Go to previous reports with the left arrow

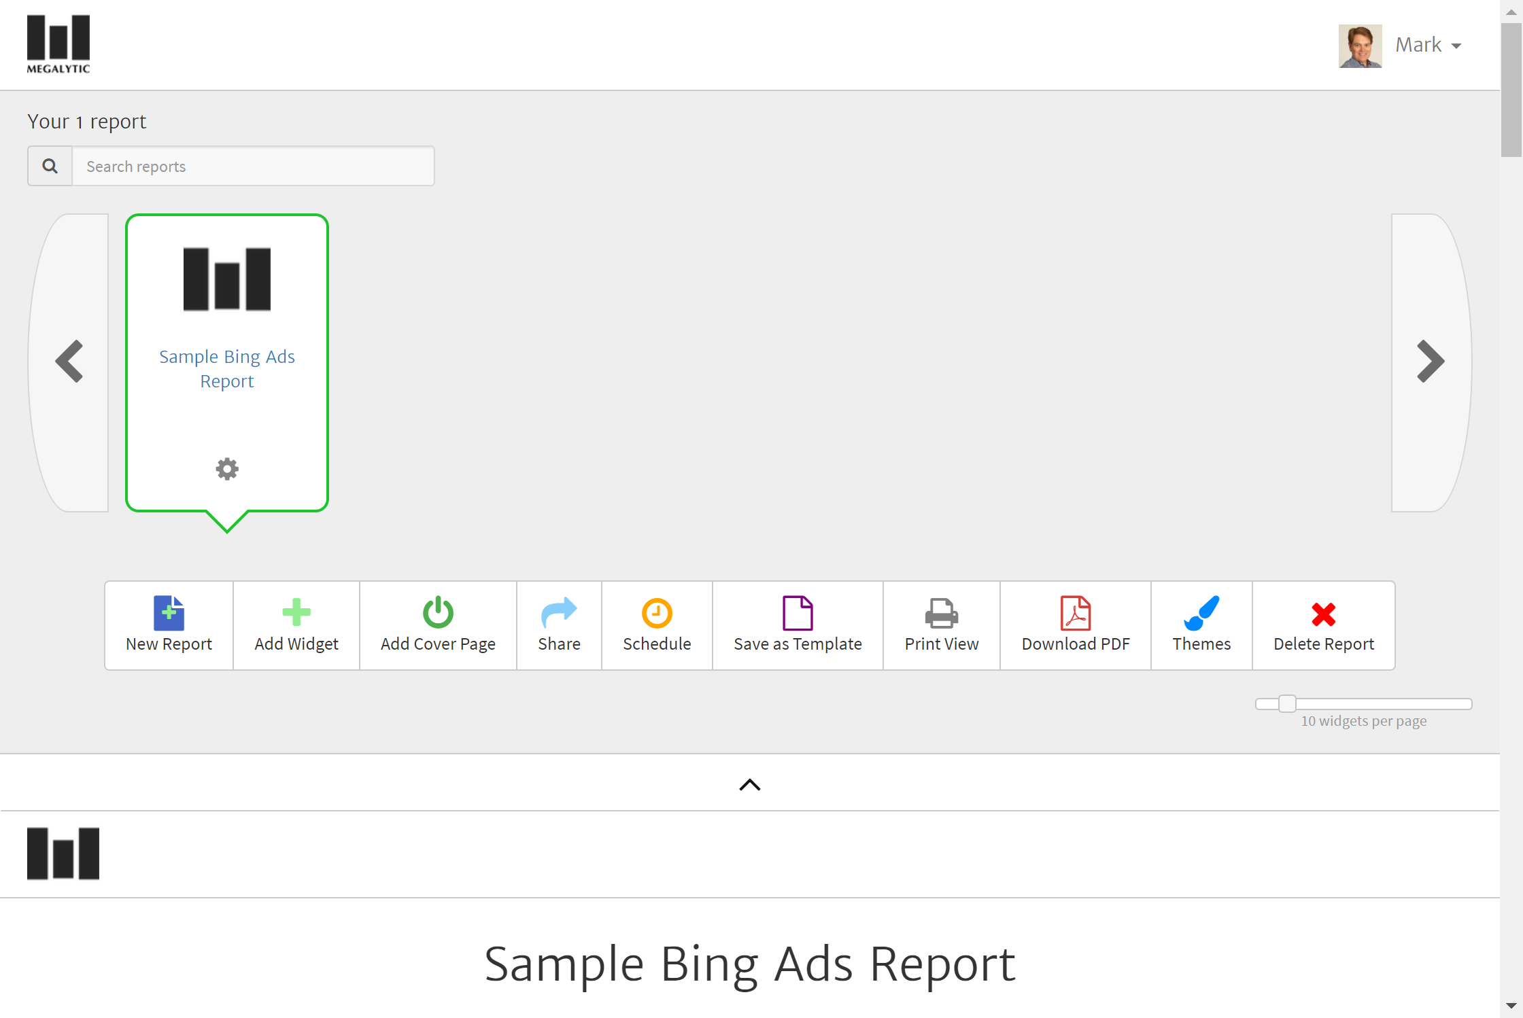pyautogui.click(x=69, y=362)
